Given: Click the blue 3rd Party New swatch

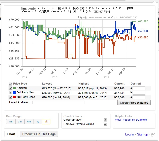Looking at the screenshot, I should (x=14, y=92).
